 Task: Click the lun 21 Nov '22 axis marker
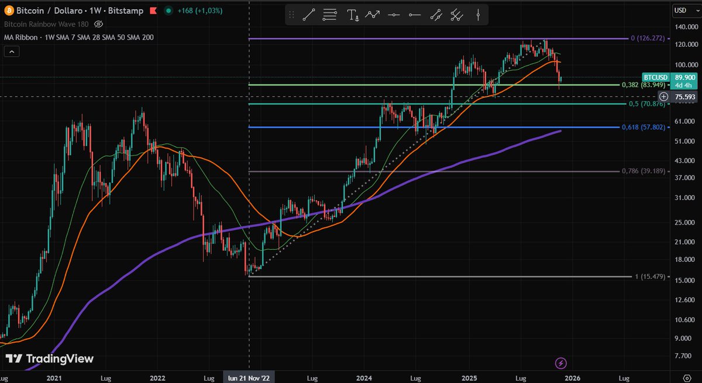pos(250,378)
